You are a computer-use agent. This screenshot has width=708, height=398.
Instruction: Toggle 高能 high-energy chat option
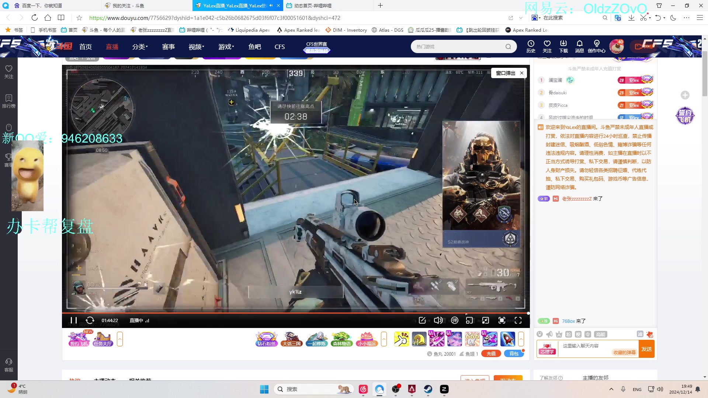point(600,334)
